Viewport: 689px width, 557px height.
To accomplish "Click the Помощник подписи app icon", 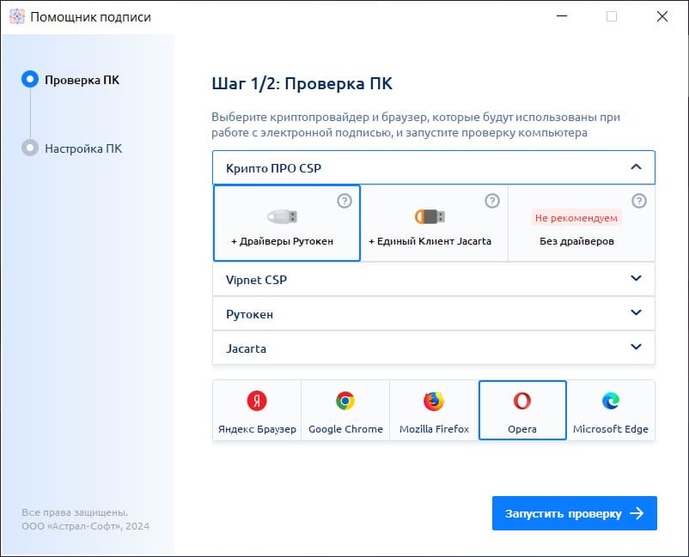I will (17, 16).
